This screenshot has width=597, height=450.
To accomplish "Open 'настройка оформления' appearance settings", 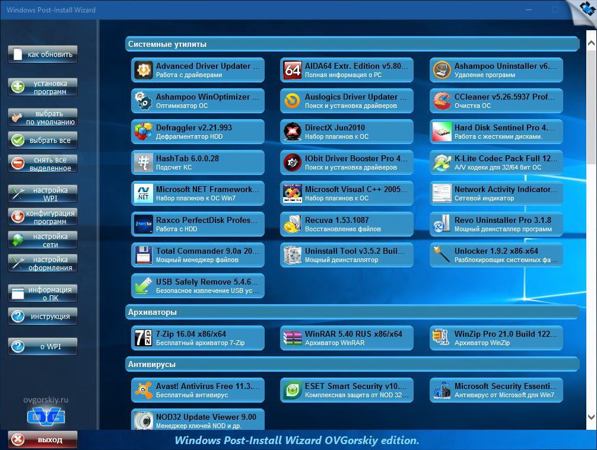I will [x=43, y=263].
